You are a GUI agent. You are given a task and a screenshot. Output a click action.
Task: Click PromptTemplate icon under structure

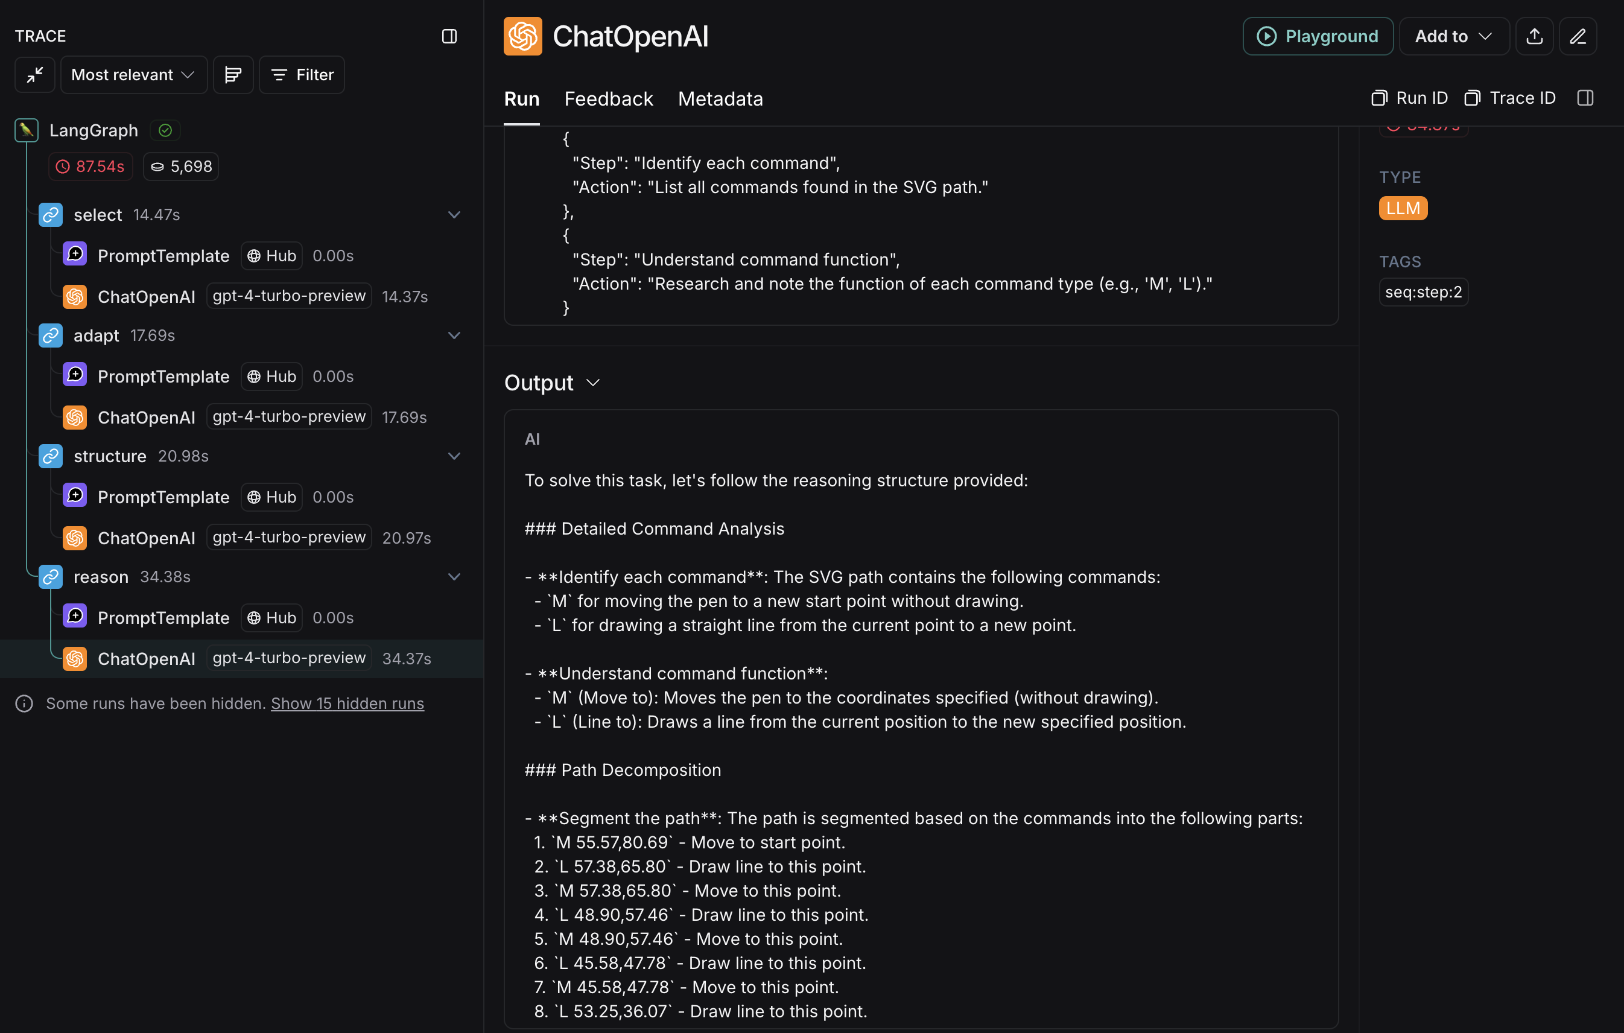point(75,496)
